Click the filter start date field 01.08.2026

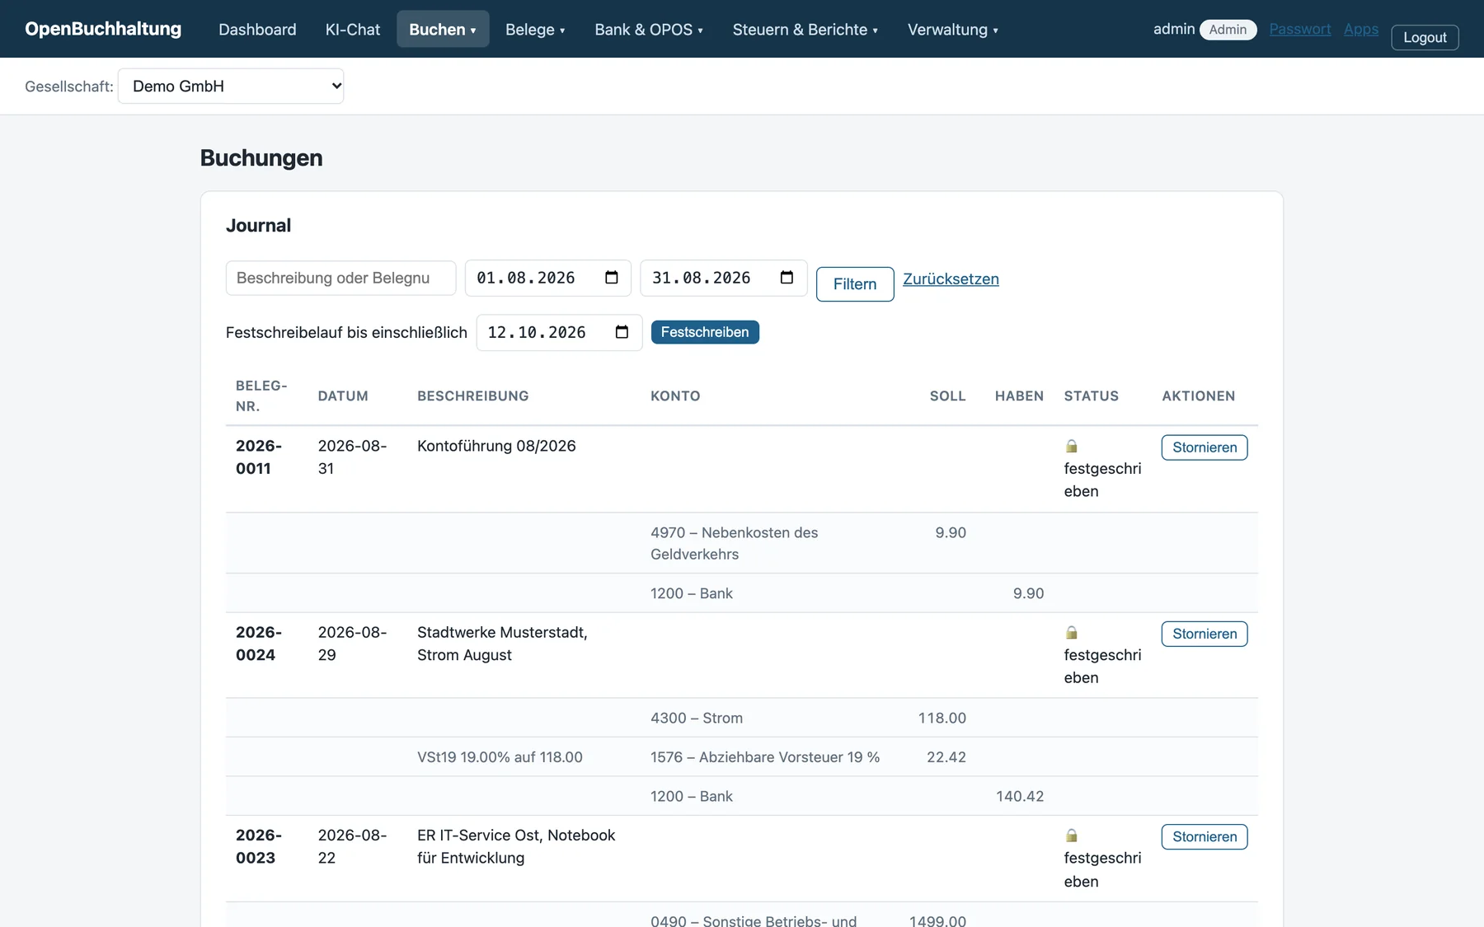click(547, 278)
